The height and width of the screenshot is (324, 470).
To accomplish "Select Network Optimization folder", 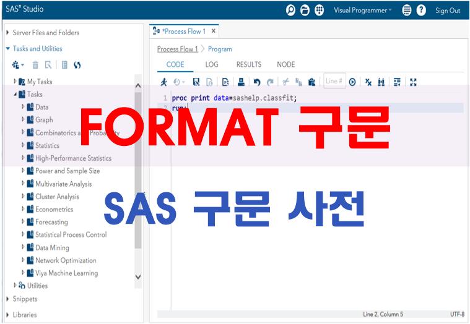I will click(x=66, y=260).
